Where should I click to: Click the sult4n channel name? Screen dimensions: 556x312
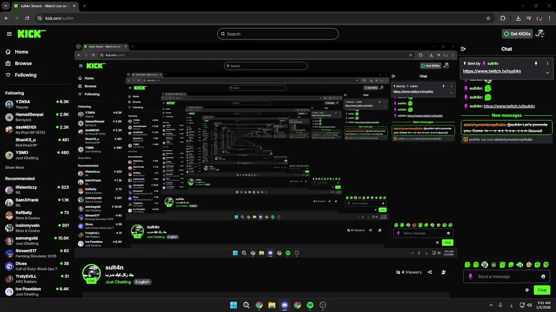coord(114,267)
